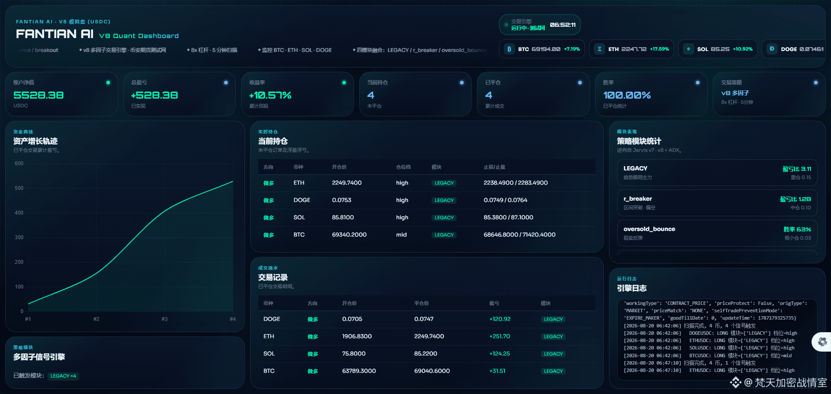Click the log line containing BTCUSDC: LONG
This screenshot has height=394, width=831.
click(x=708, y=356)
